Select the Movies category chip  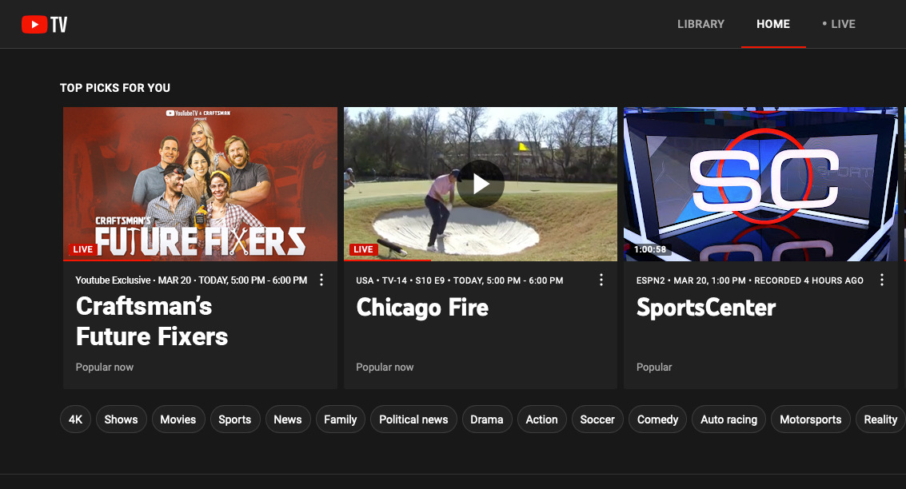click(178, 419)
